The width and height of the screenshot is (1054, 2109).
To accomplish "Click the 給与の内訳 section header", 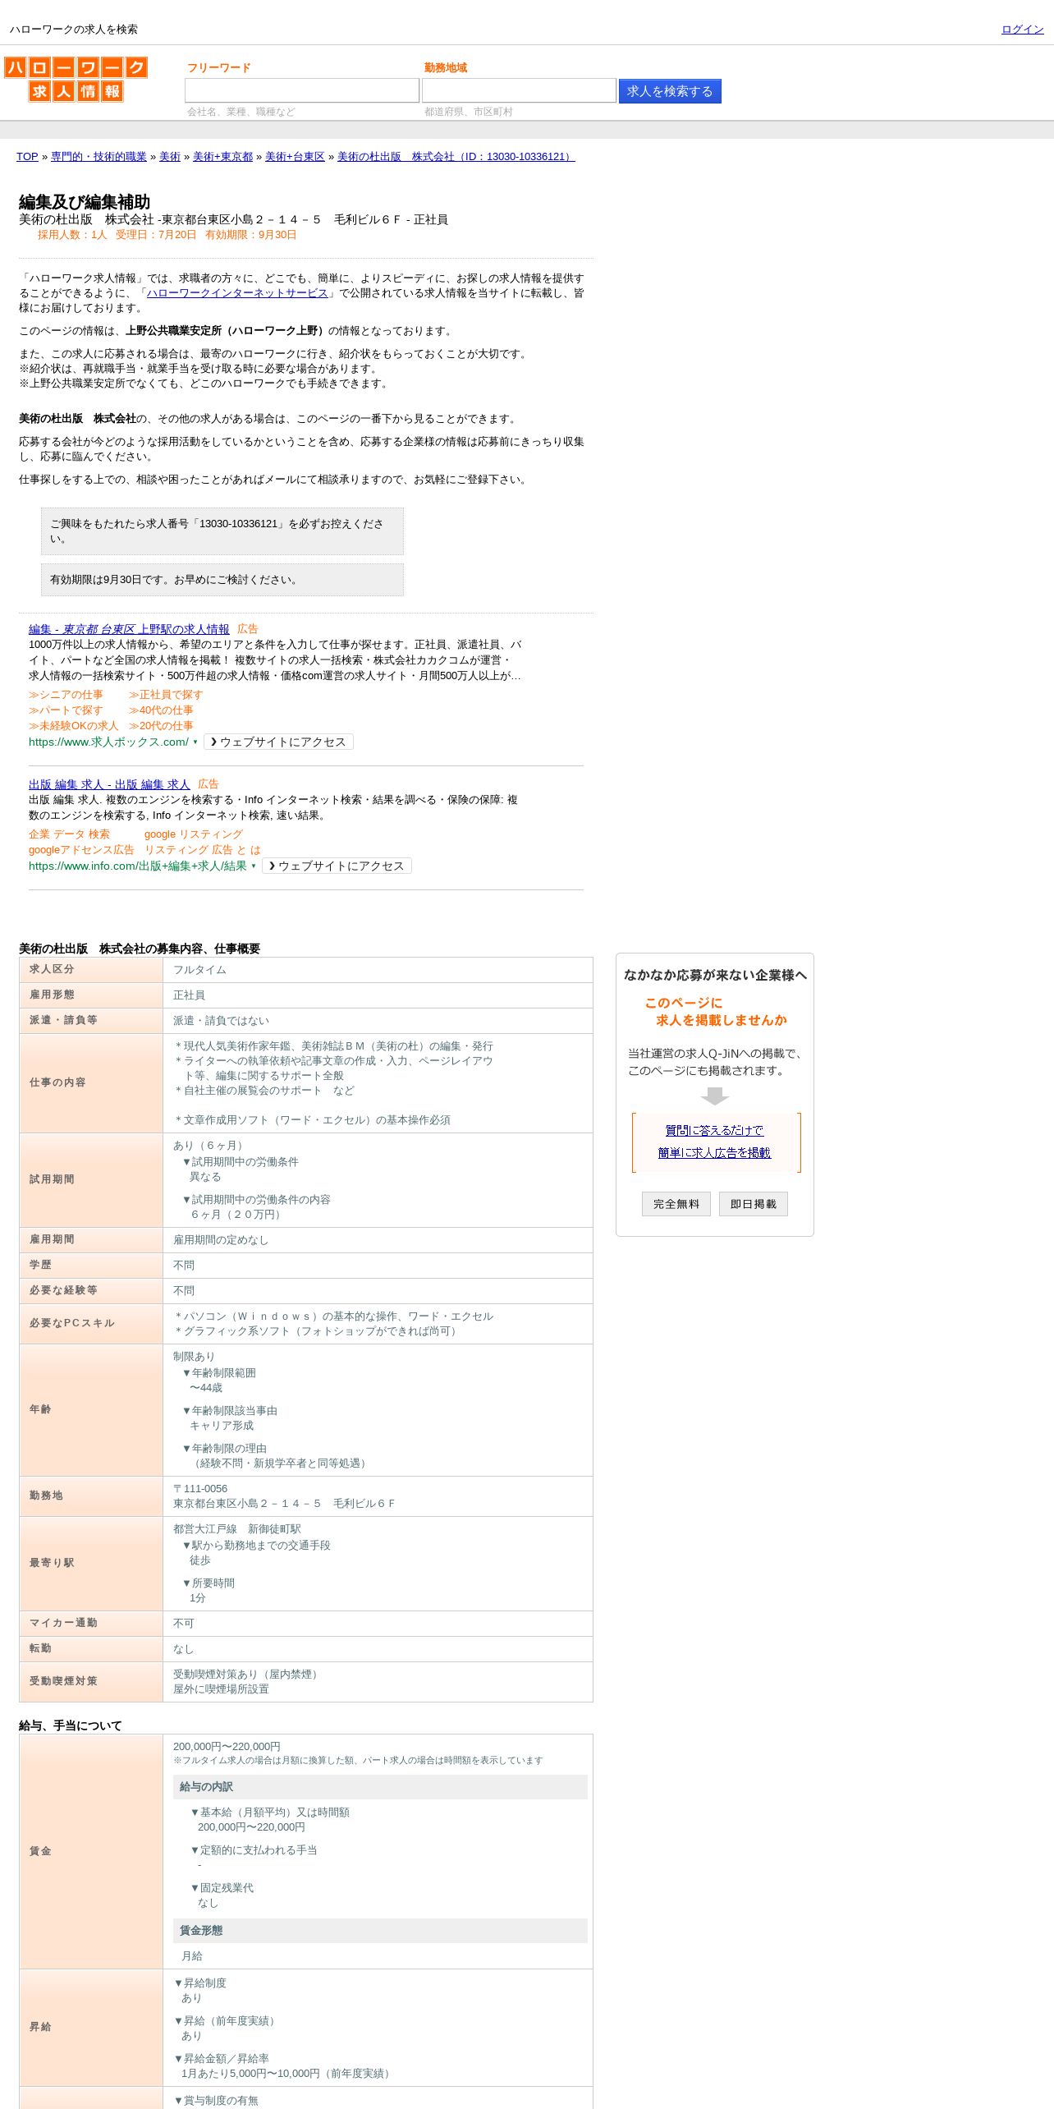I will point(380,1787).
